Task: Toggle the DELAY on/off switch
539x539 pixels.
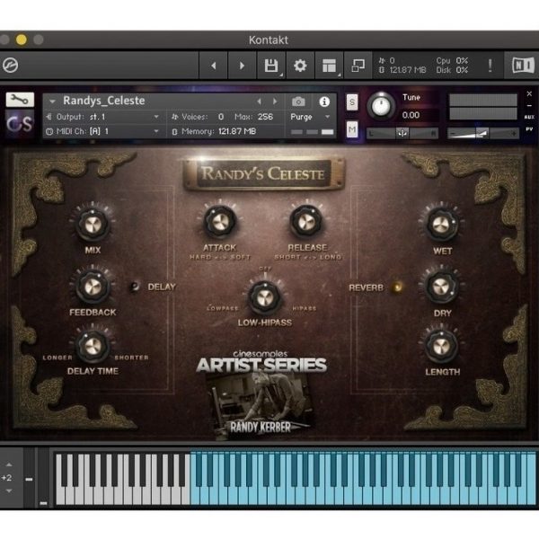Action: pos(135,287)
